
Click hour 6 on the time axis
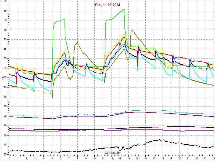tap(60, 158)
